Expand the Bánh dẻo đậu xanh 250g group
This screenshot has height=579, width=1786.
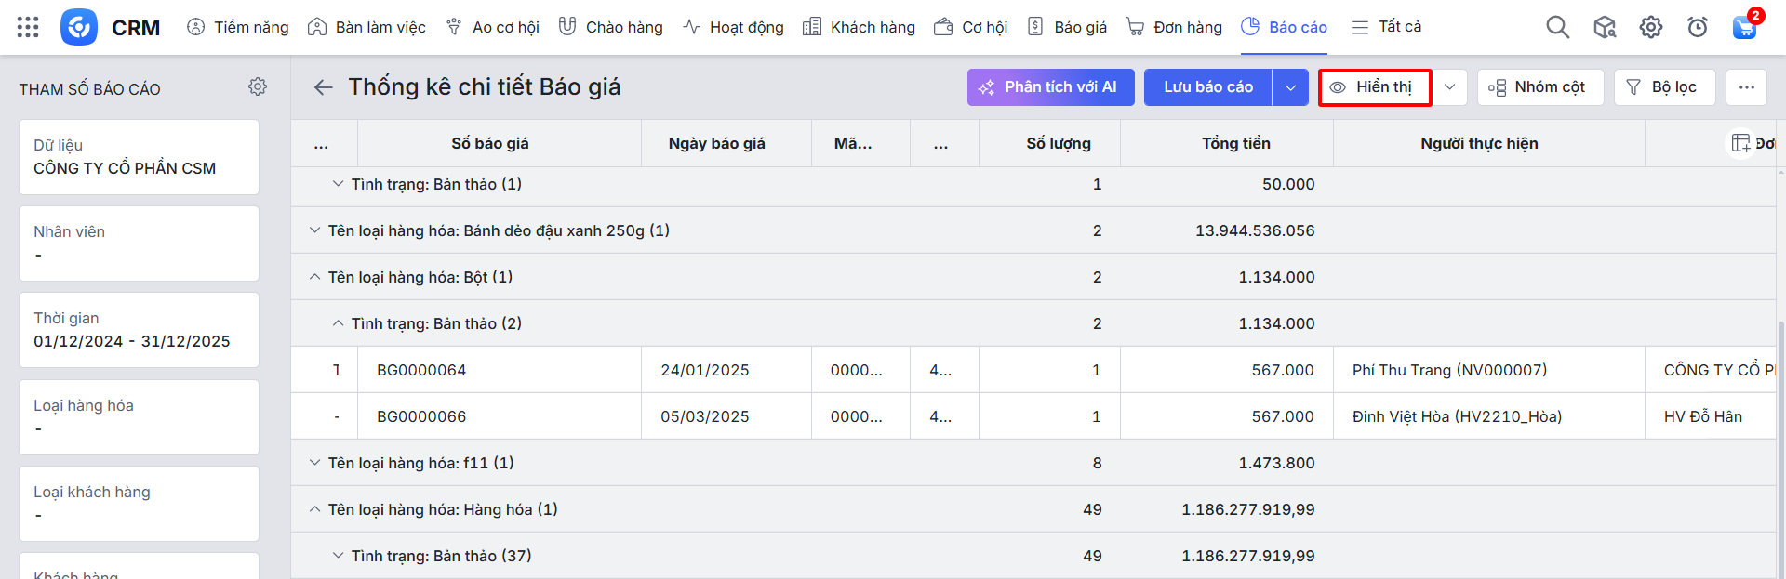tap(315, 230)
